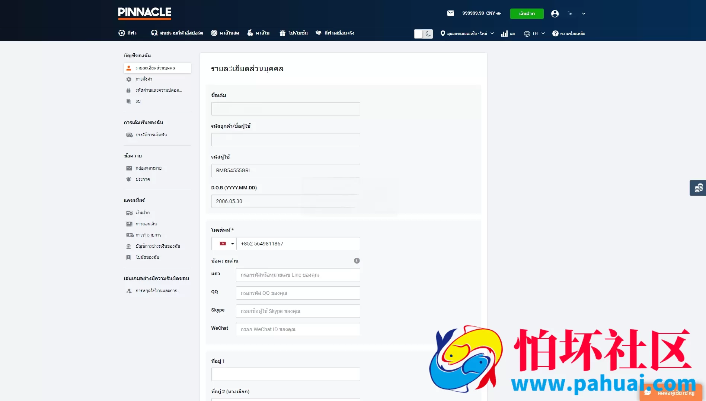The image size is (706, 401).
Task: Click the phone number field +852
Action: pyautogui.click(x=298, y=244)
